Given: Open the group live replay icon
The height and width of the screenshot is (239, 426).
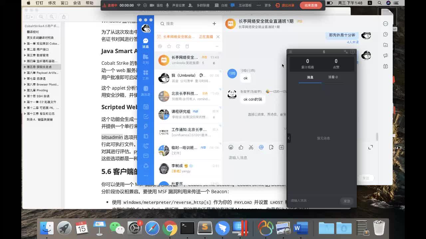Looking at the screenshot, I should coord(385,66).
